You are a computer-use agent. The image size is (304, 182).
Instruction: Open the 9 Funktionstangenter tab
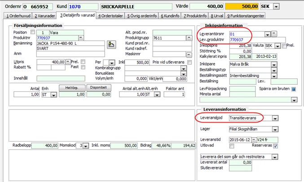coord(246,16)
